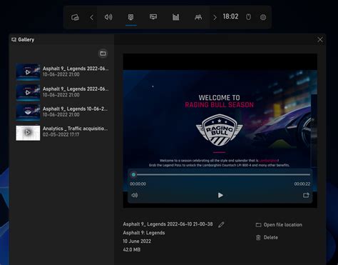
Task: Click the video seek bar handle
Action: coord(133,174)
